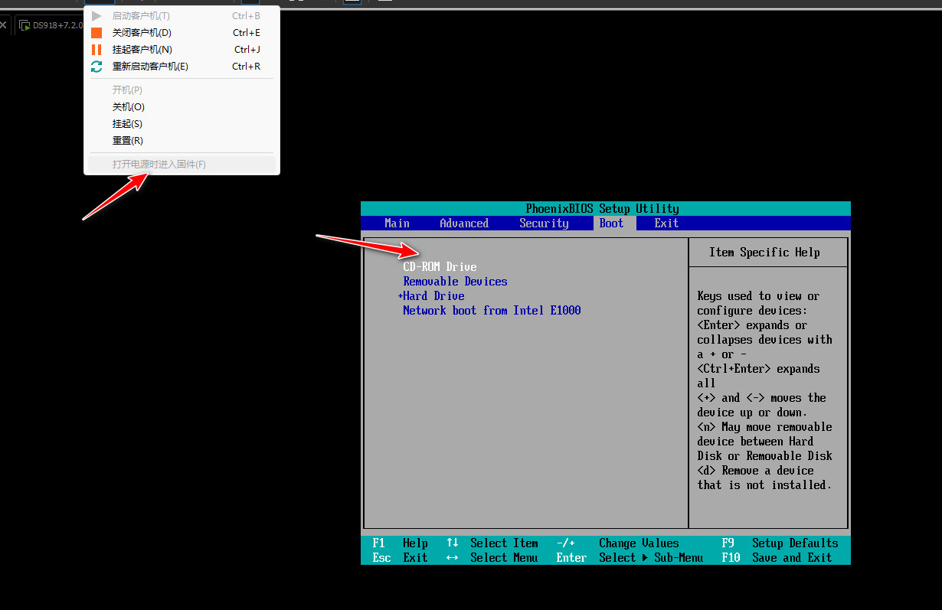Click the orange stop icon for 关闭客户机

click(x=96, y=33)
